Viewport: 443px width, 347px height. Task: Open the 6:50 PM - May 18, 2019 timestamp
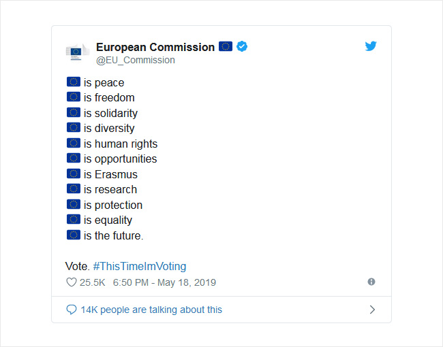(x=164, y=282)
